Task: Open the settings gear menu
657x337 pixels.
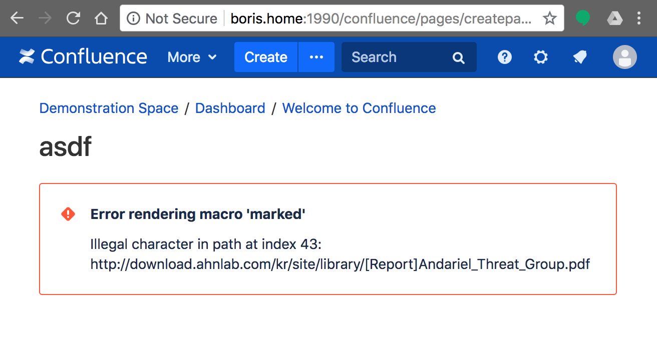Action: 540,57
